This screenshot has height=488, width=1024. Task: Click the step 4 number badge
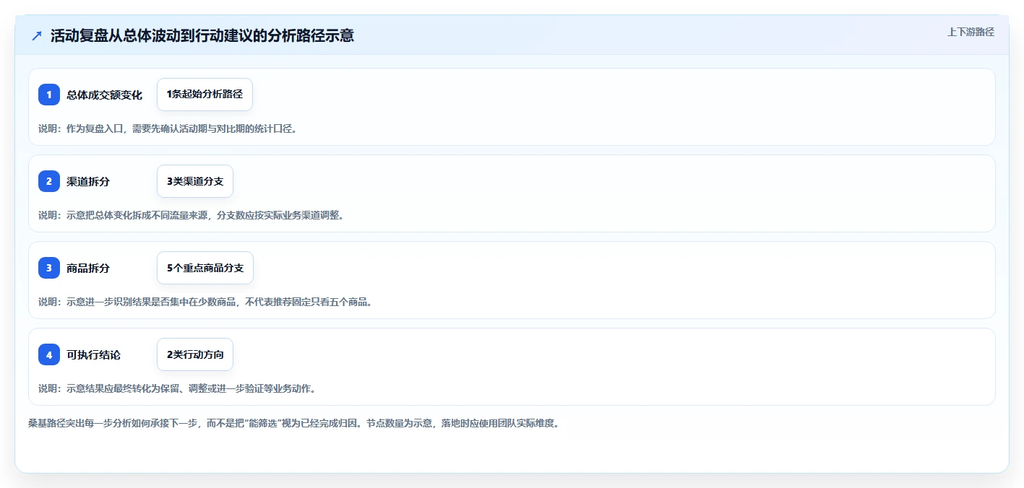[49, 354]
